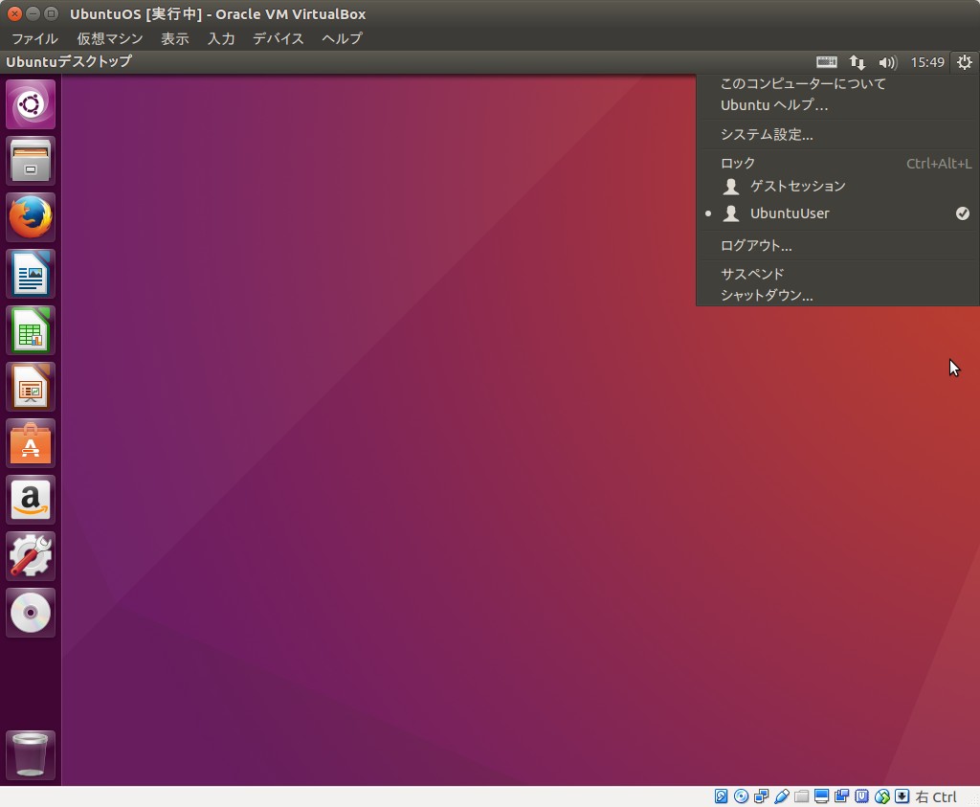Click the video capture status icon
Screen dimensions: 980x807
point(841,796)
